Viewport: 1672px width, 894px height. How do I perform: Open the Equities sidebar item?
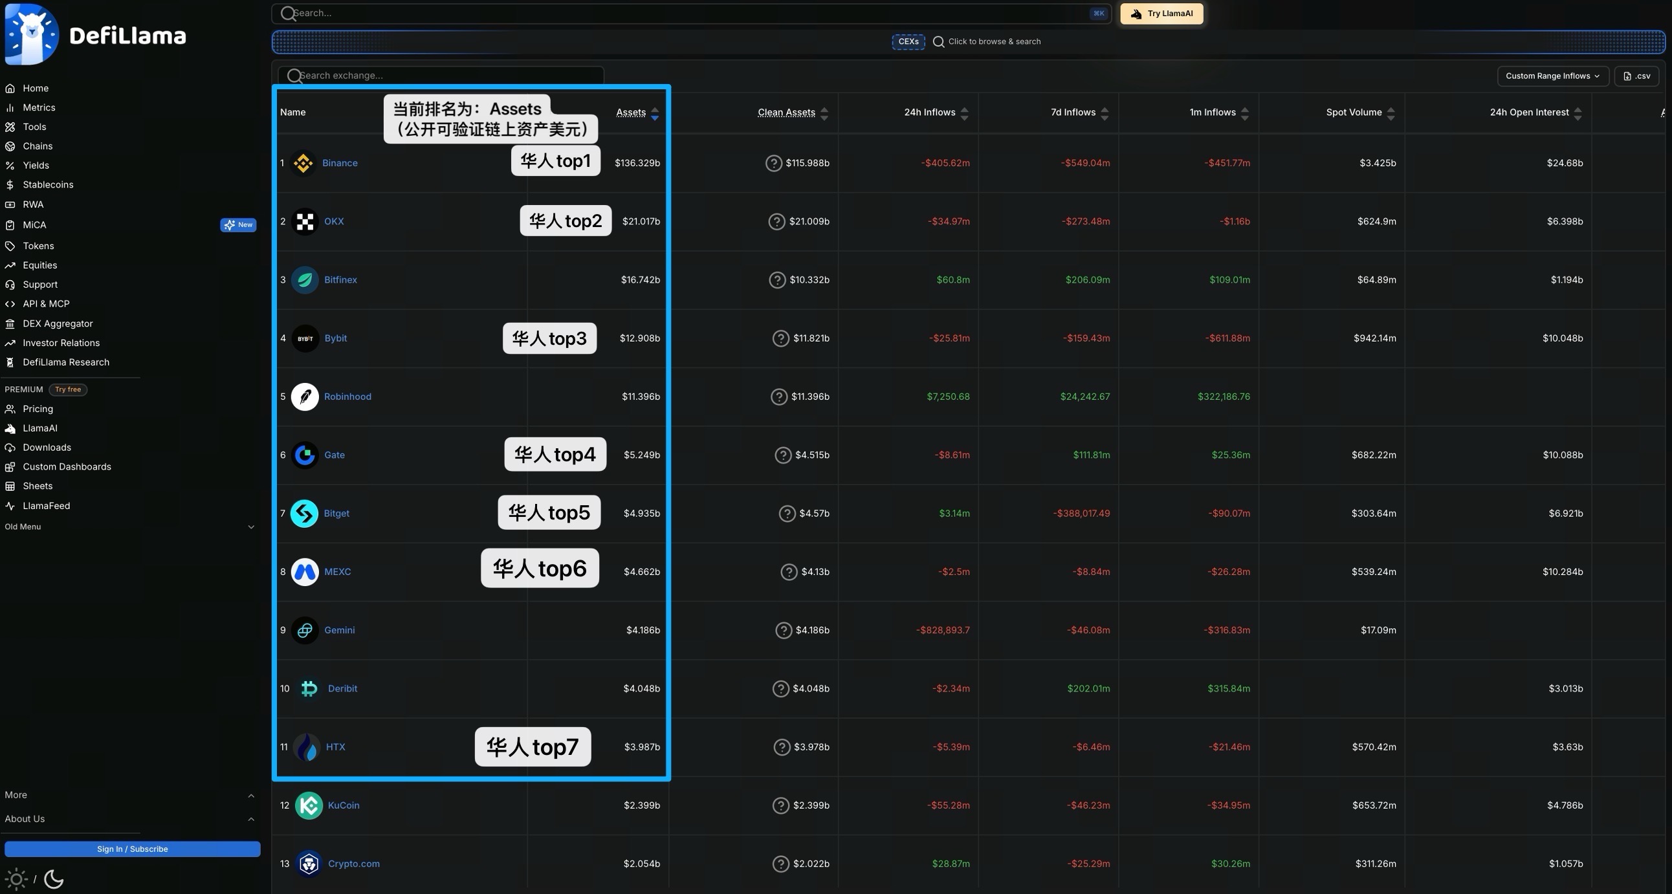39,265
